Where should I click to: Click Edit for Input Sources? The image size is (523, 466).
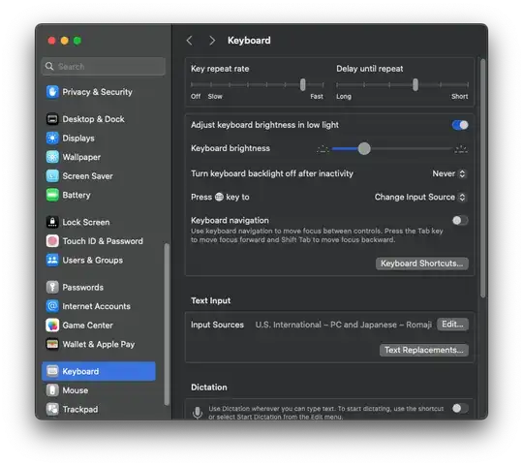point(452,325)
